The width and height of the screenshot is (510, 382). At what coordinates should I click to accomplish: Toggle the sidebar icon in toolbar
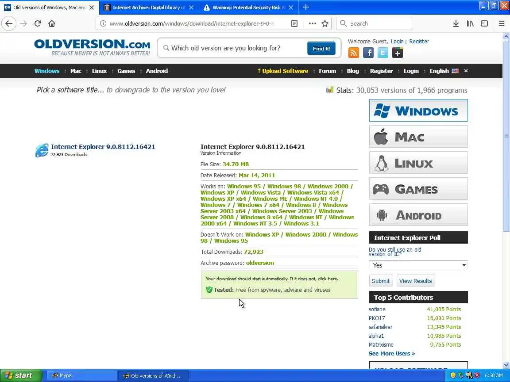point(484,23)
